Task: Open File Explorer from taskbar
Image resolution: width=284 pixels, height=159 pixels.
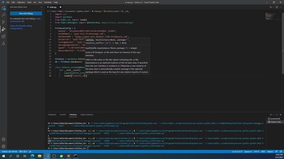Action: click(39, 156)
